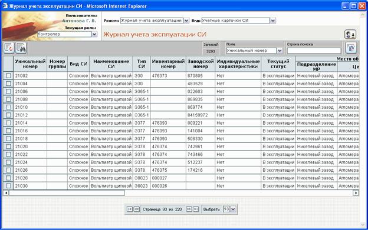The height and width of the screenshot is (230, 368).
Task: Go to previous page of records
Action: coord(137,209)
